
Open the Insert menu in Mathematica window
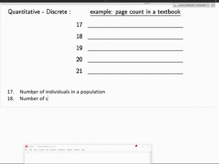[x=36, y=150]
